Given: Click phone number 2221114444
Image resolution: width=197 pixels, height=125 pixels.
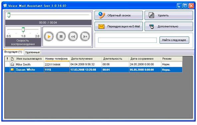Looking at the screenshot, I should pyautogui.click(x=53, y=65).
